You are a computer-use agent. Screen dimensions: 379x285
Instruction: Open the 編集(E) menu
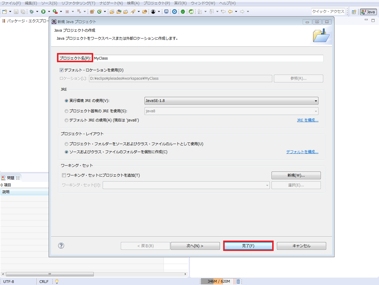(x=31, y=3)
